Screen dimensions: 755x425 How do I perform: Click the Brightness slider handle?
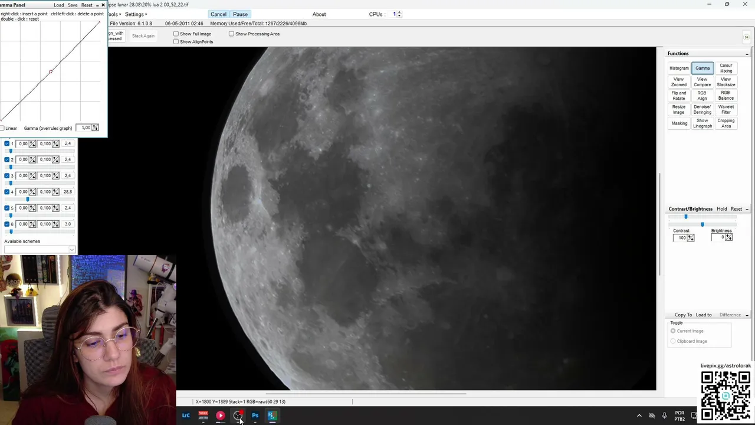pyautogui.click(x=702, y=224)
